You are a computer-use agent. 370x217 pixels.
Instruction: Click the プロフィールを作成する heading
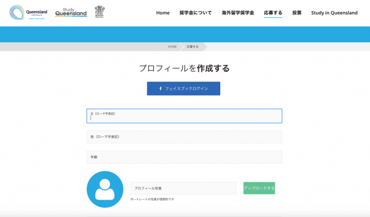184,68
